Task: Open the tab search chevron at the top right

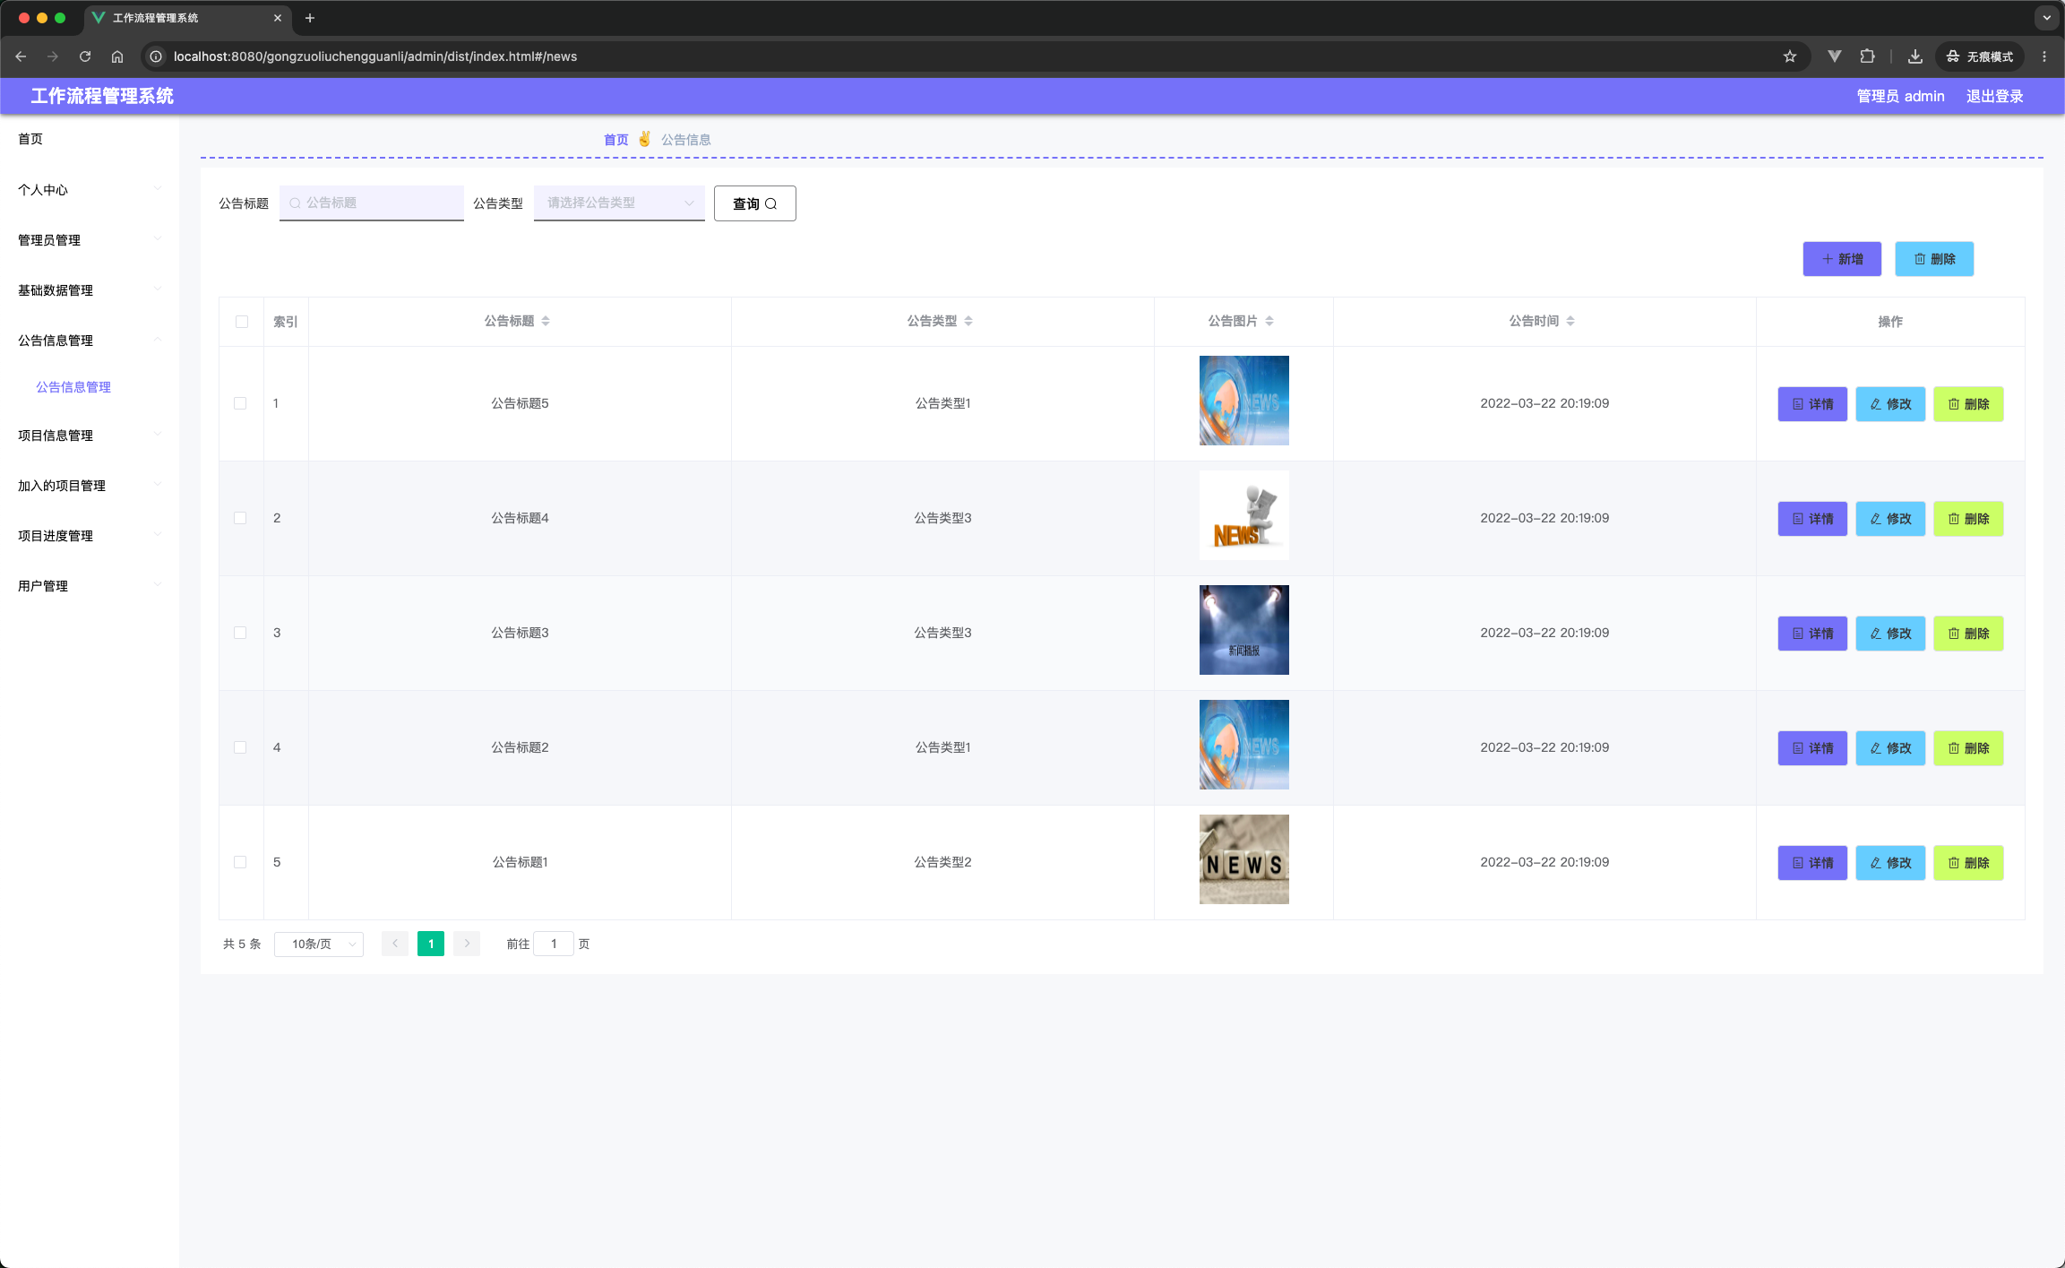Action: coord(2047,18)
